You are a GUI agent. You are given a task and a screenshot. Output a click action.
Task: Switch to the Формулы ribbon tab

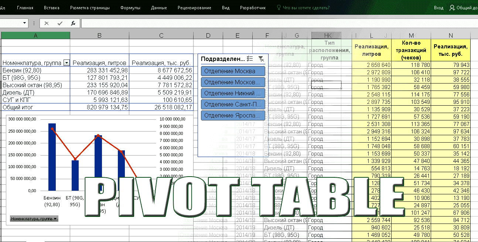(130, 8)
